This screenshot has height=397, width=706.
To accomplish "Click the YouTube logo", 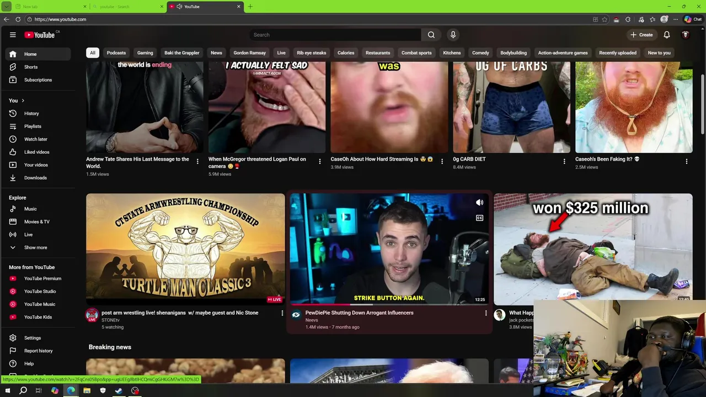I will coord(40,35).
